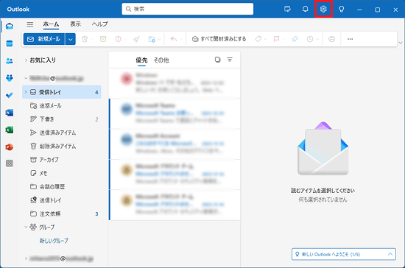Collapse the グループ section chevron
Screen dimensions: 405x268
click(26, 227)
